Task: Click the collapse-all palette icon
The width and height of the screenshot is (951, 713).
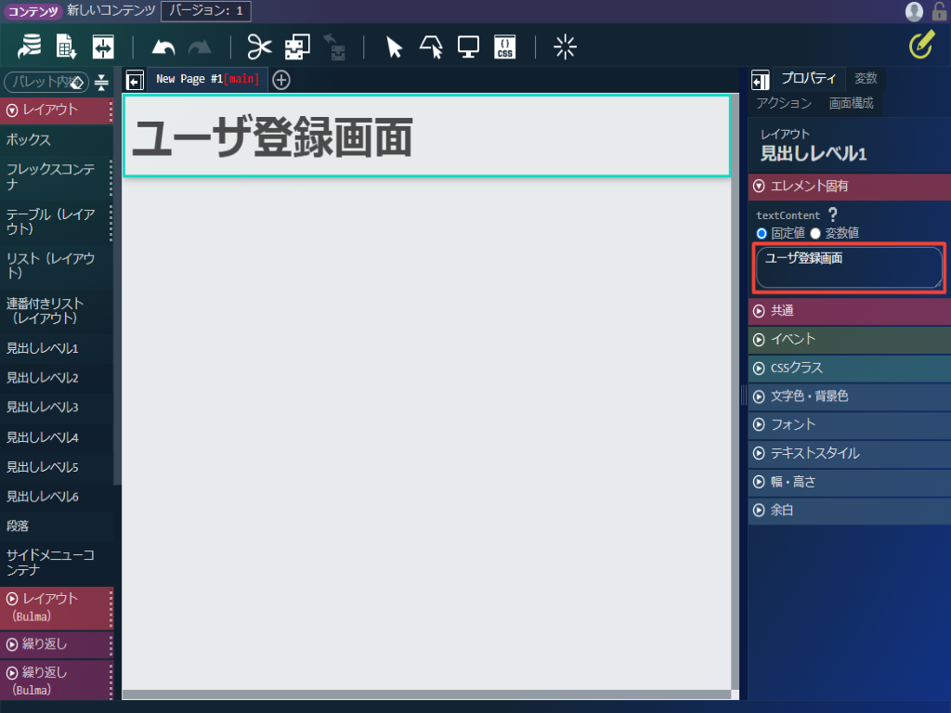Action: [x=101, y=82]
